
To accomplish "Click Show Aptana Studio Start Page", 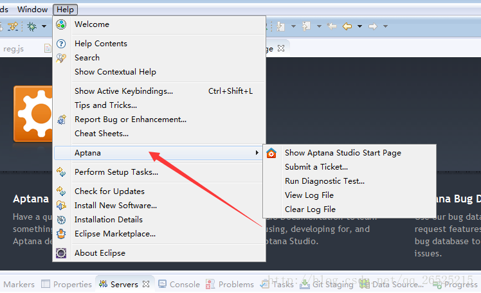I will click(349, 153).
